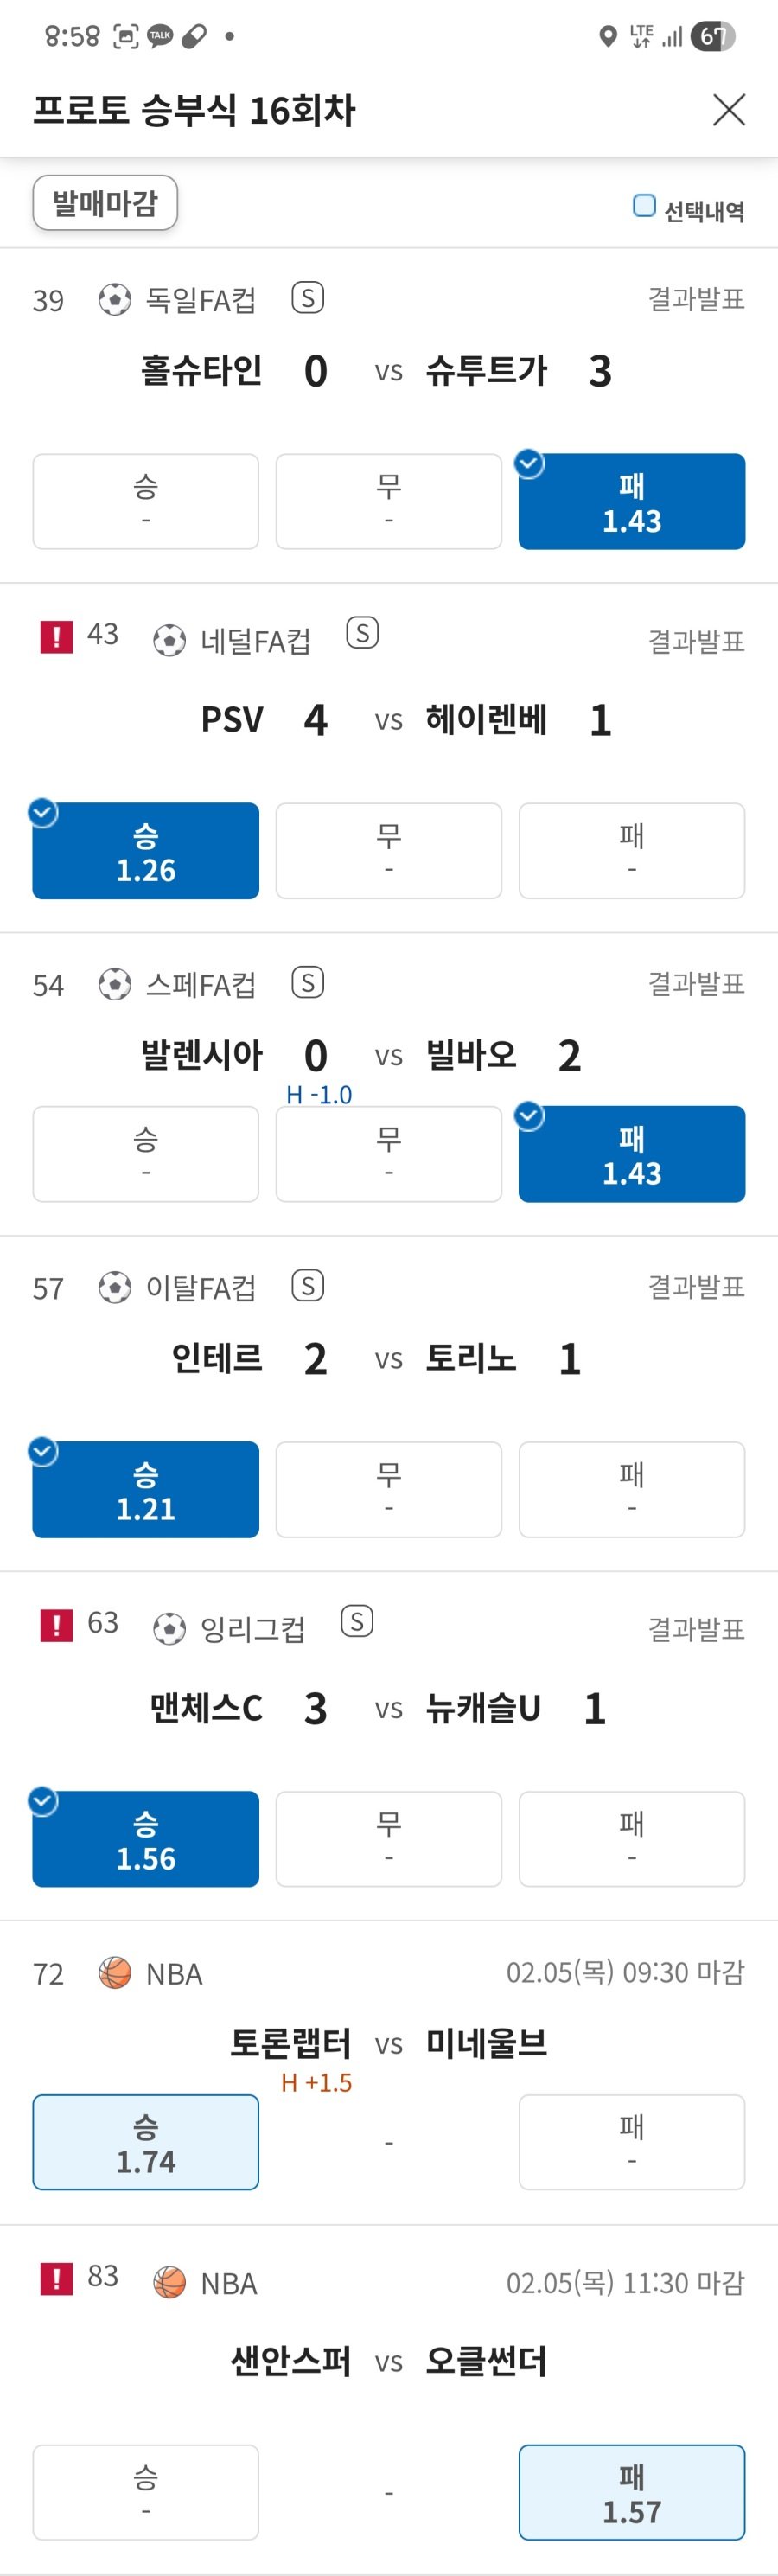
Task: Tap soccer ball icon beside 스페FA컵
Action: [x=115, y=984]
